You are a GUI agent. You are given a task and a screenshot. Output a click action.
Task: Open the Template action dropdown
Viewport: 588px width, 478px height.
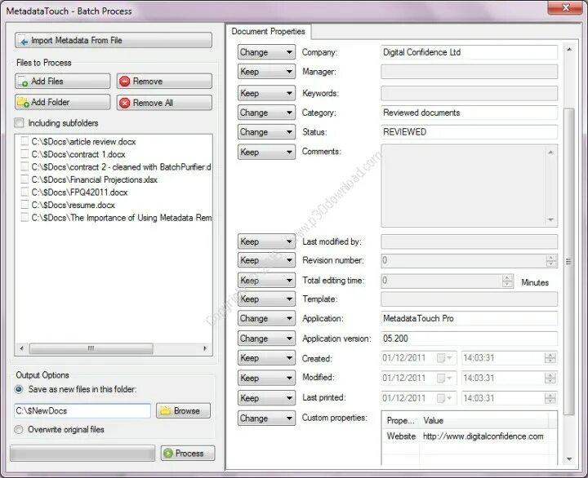tap(266, 299)
